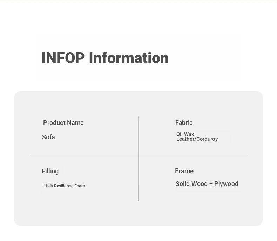Click Oil Wax Leather/Corduroy text
This screenshot has width=277, height=241.
(197, 136)
